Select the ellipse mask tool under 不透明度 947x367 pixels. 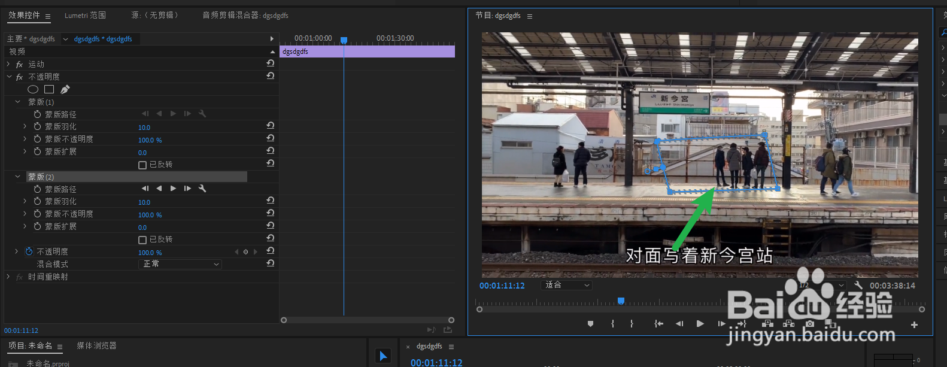[x=33, y=89]
